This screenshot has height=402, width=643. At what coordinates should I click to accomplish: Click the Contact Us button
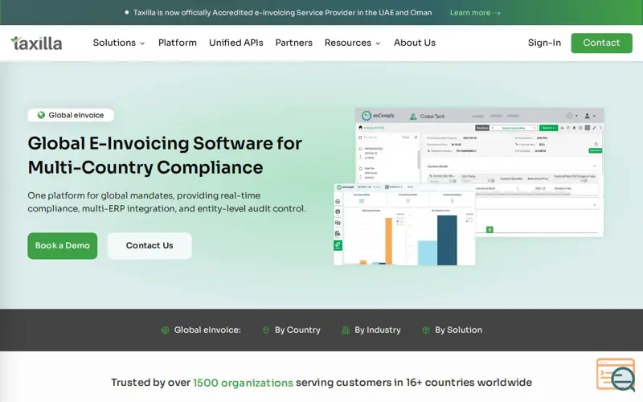pos(149,246)
